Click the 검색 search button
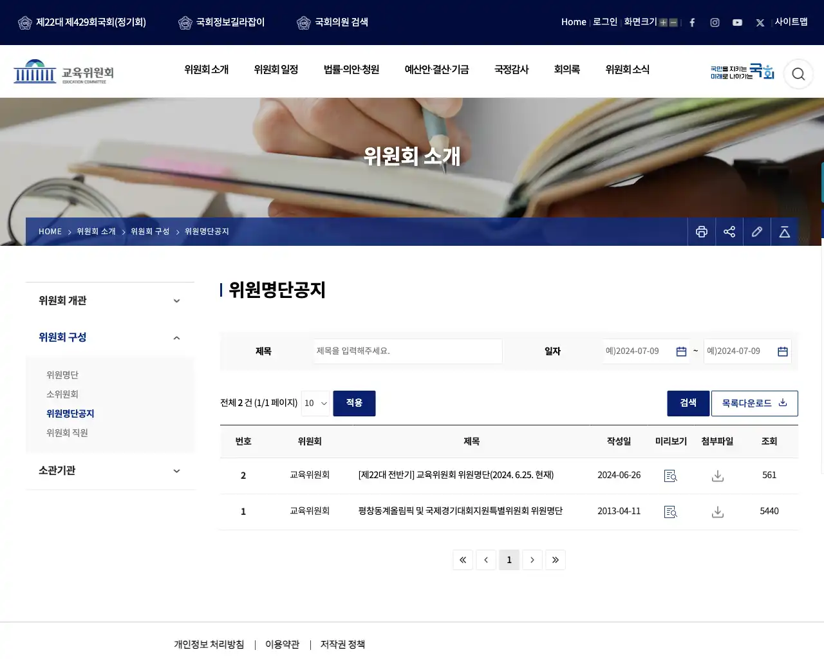Viewport: 824px width, 659px height. point(688,404)
